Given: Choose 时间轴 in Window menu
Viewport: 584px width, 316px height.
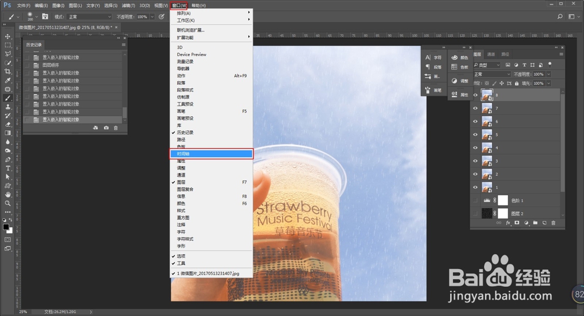Looking at the screenshot, I should [211, 154].
